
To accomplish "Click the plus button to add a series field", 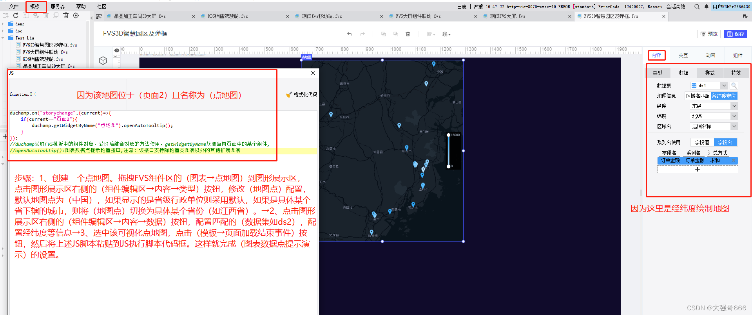I will tap(698, 169).
